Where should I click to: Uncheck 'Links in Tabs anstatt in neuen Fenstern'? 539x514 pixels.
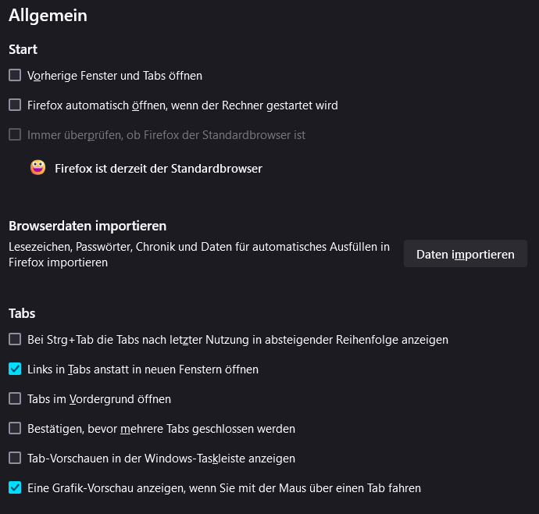(15, 369)
